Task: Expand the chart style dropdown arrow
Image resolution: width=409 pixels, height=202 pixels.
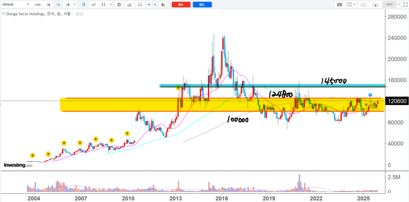Action: tap(111, 4)
